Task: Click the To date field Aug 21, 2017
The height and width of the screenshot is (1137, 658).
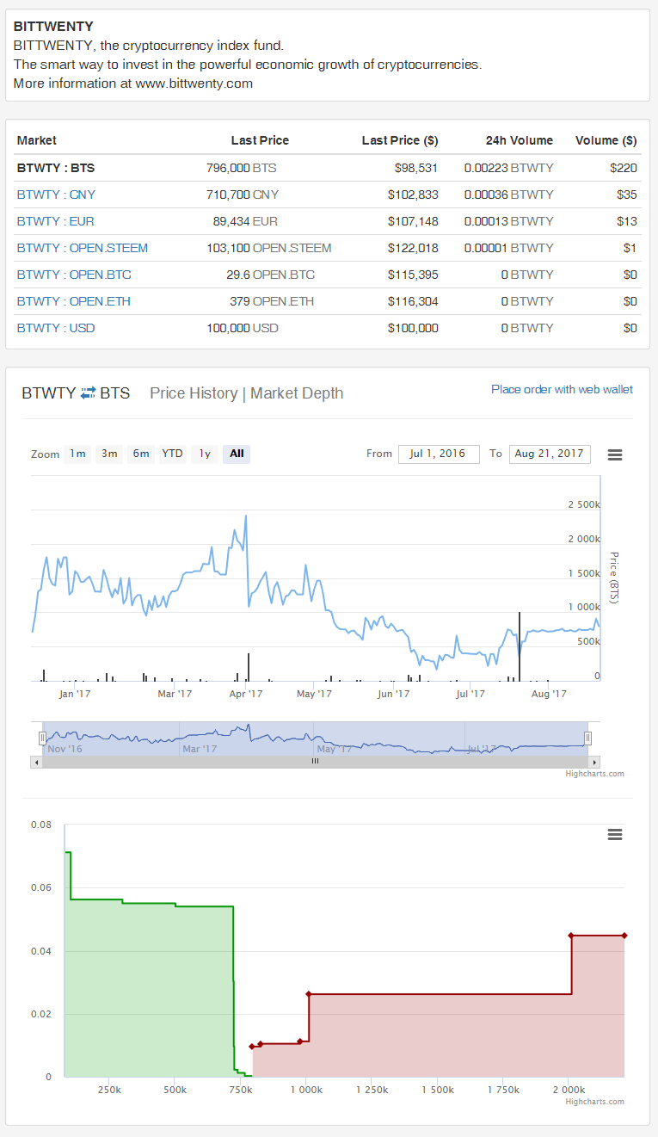Action: pos(550,454)
